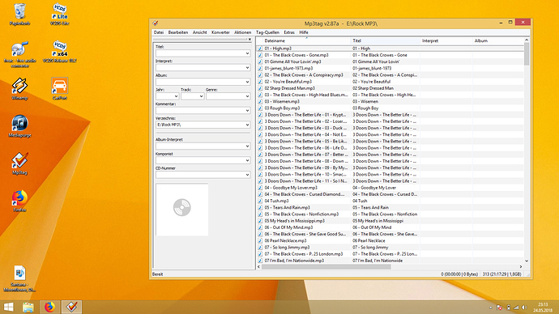Select row 02 Sharp Dressed Man.mp3

click(390, 88)
